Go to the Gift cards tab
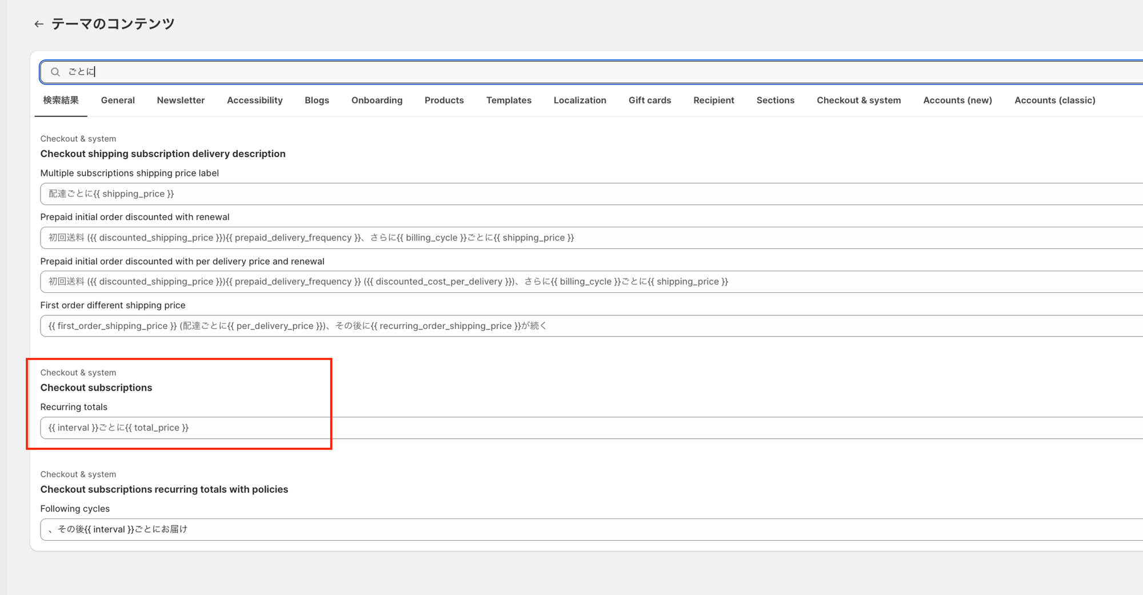This screenshot has width=1143, height=595. coord(650,100)
